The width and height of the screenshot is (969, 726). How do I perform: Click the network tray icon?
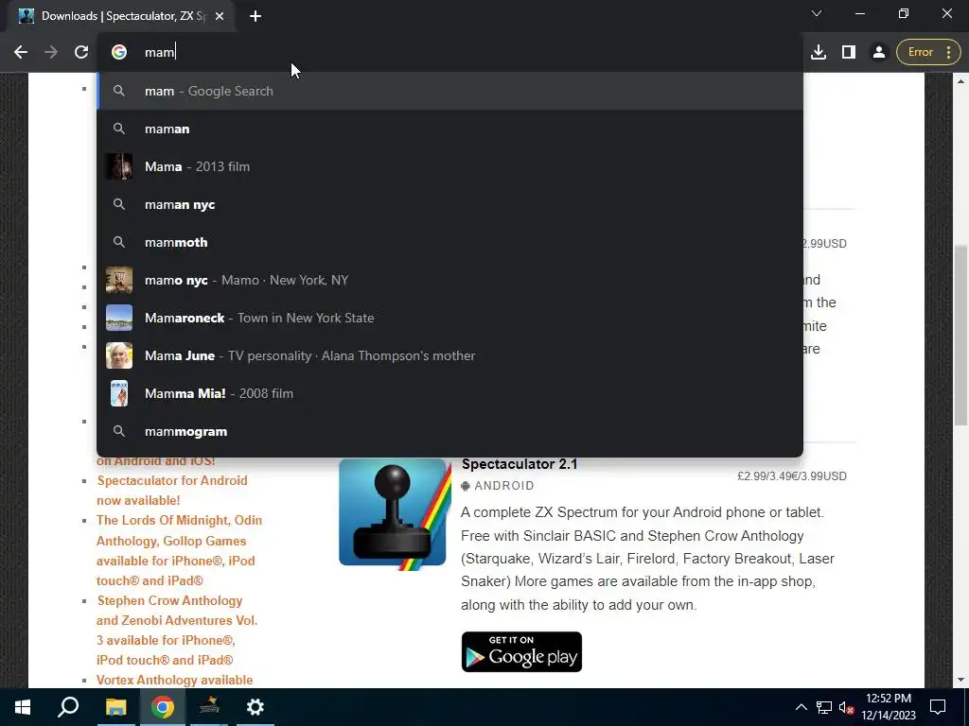824,707
